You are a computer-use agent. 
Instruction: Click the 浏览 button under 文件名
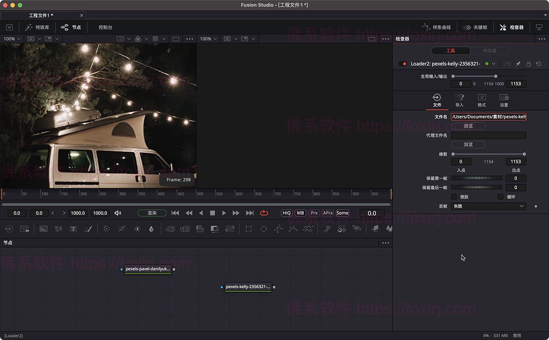(468, 126)
